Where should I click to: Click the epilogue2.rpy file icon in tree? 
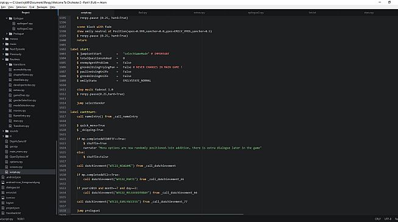click(14, 29)
